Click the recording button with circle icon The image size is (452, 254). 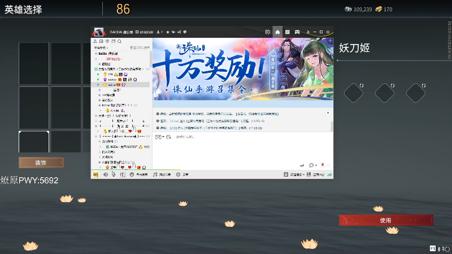point(182,174)
